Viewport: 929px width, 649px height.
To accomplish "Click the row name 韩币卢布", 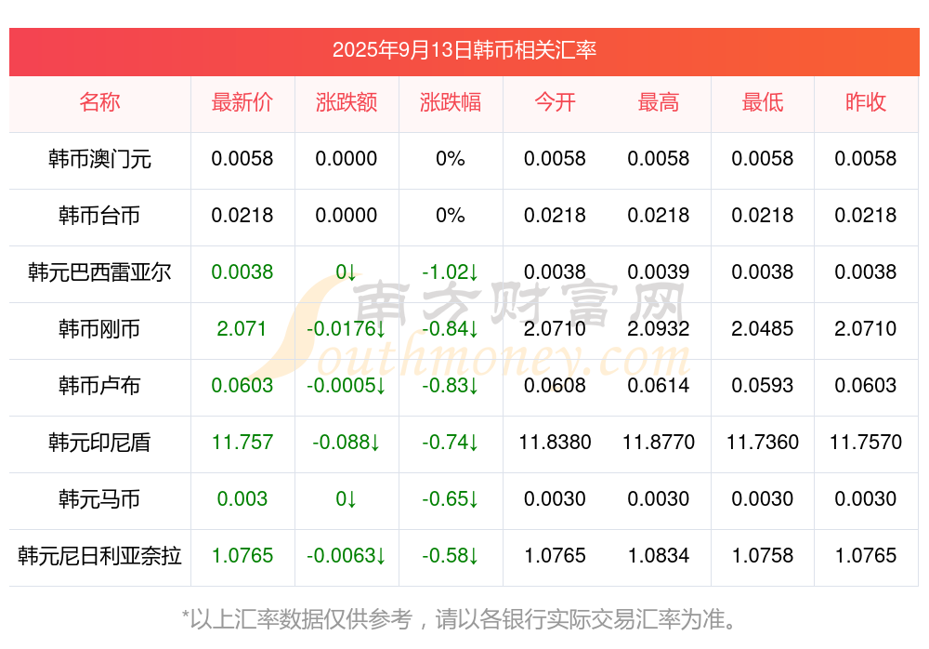I will point(99,386).
